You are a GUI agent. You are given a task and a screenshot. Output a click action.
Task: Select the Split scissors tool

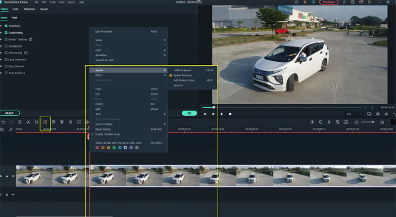click(28, 122)
